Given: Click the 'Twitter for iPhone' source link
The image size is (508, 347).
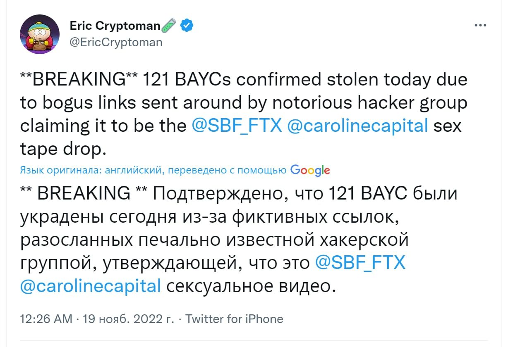Looking at the screenshot, I should [x=234, y=319].
